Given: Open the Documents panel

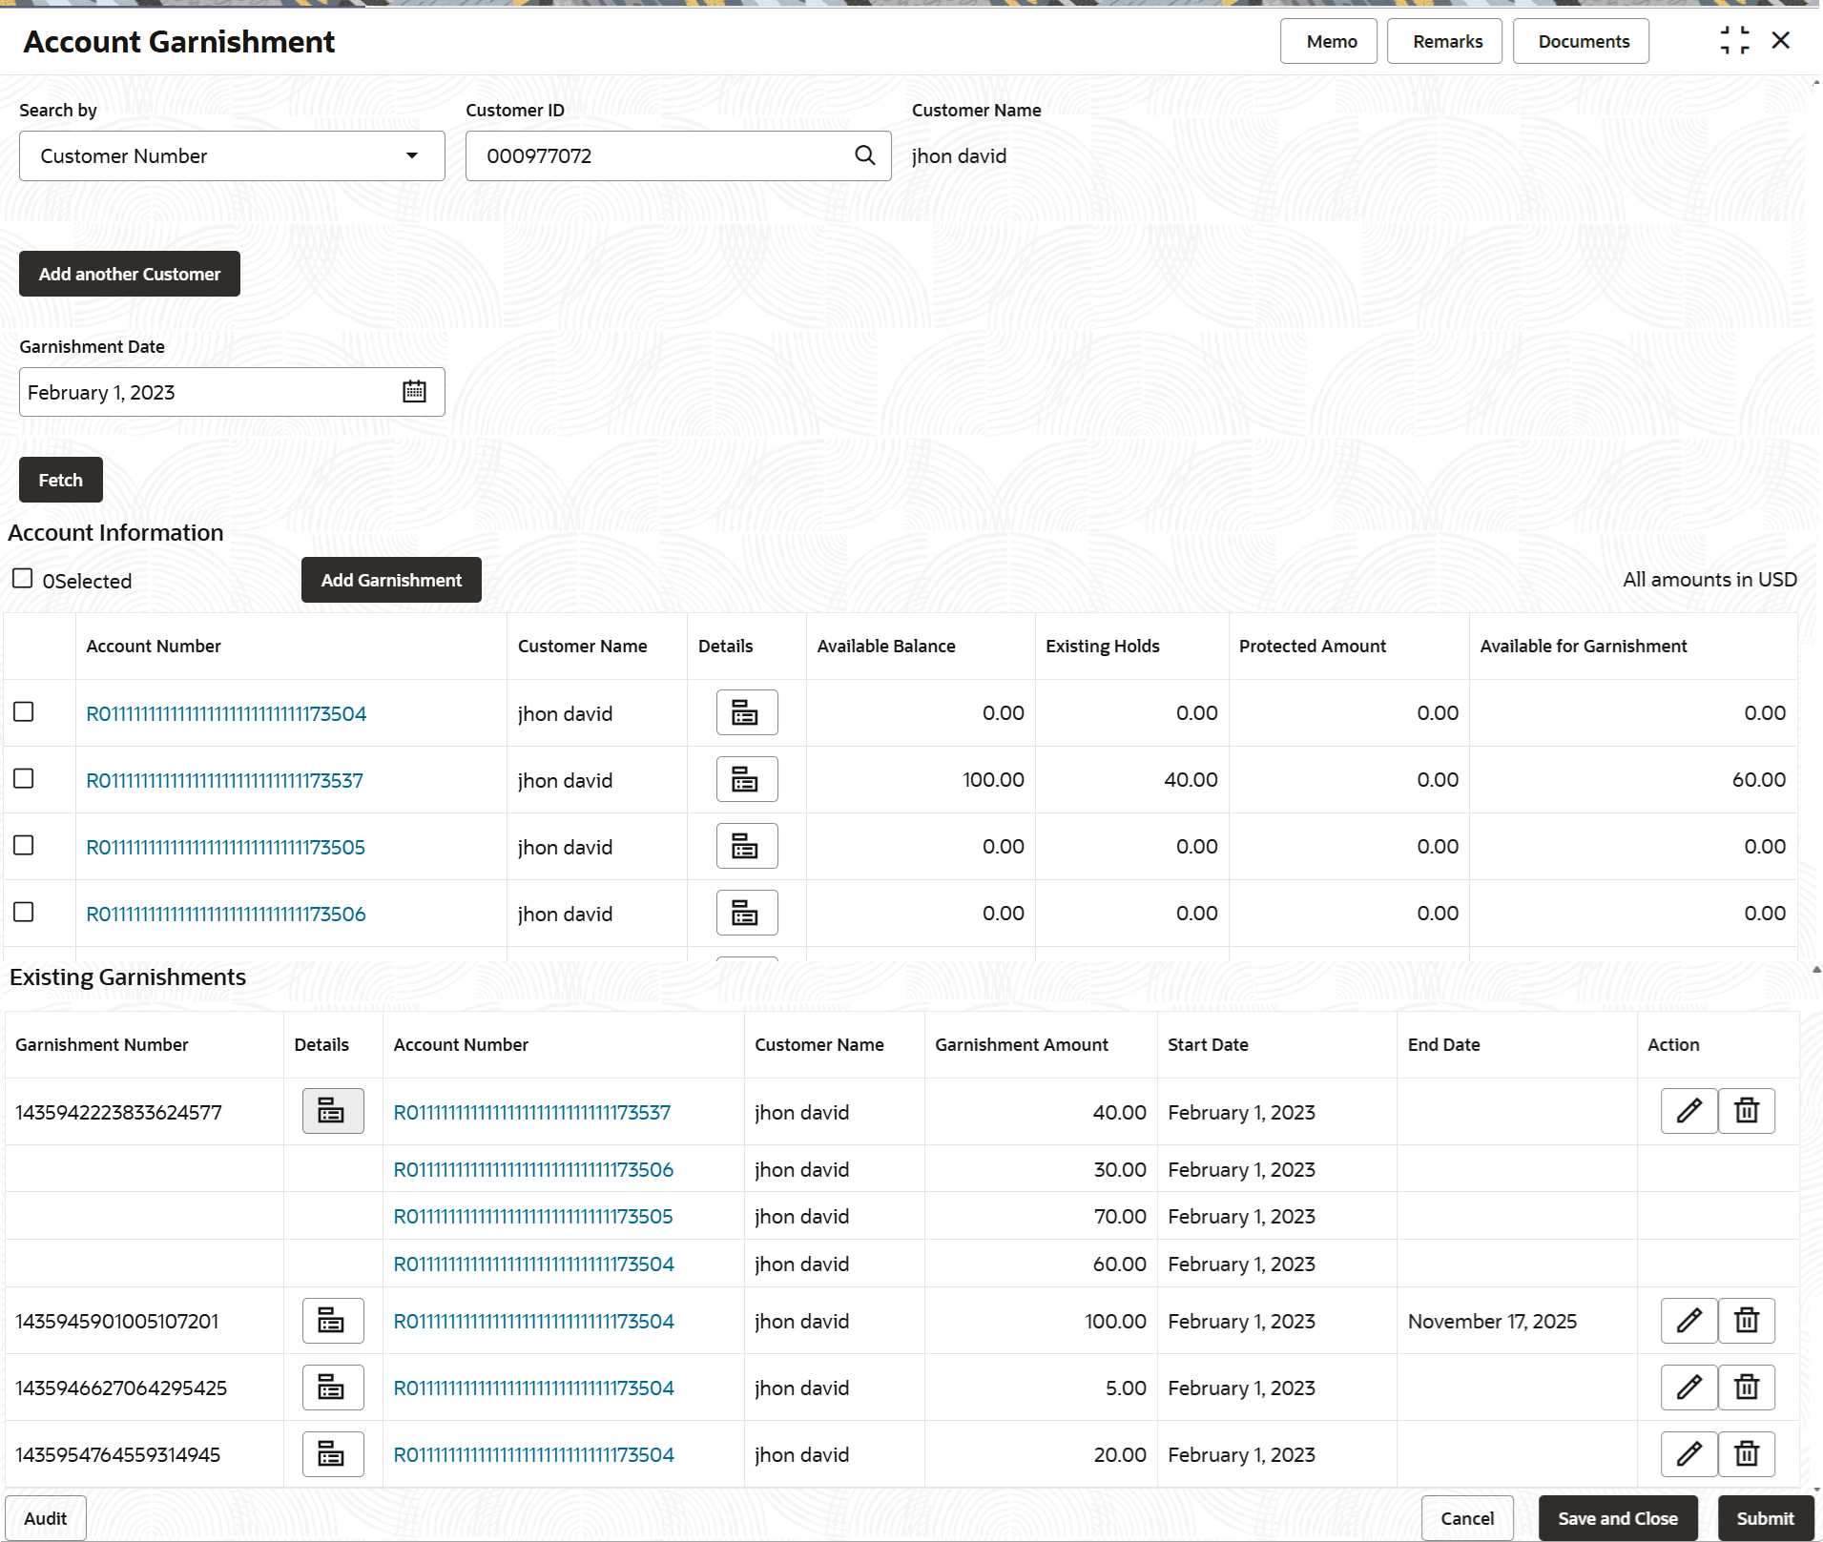Looking at the screenshot, I should coord(1581,41).
